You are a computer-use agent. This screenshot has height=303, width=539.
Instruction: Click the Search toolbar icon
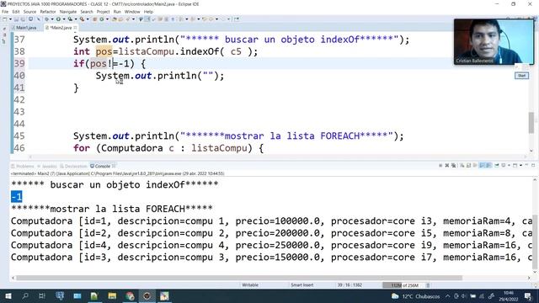point(127,19)
